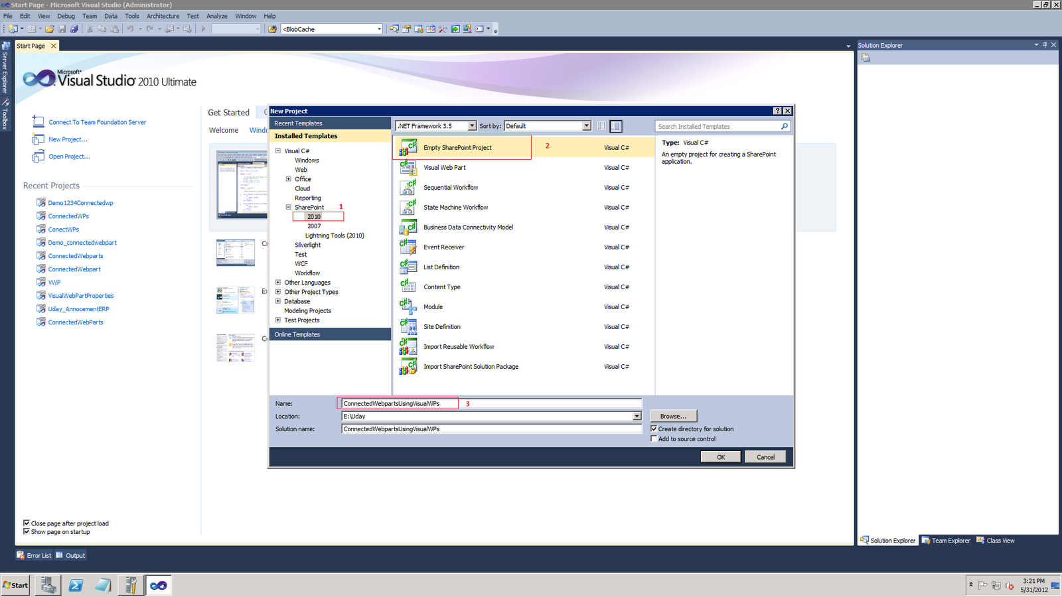
Task: Click the Find in Files toolbar icon
Action: pos(272,29)
